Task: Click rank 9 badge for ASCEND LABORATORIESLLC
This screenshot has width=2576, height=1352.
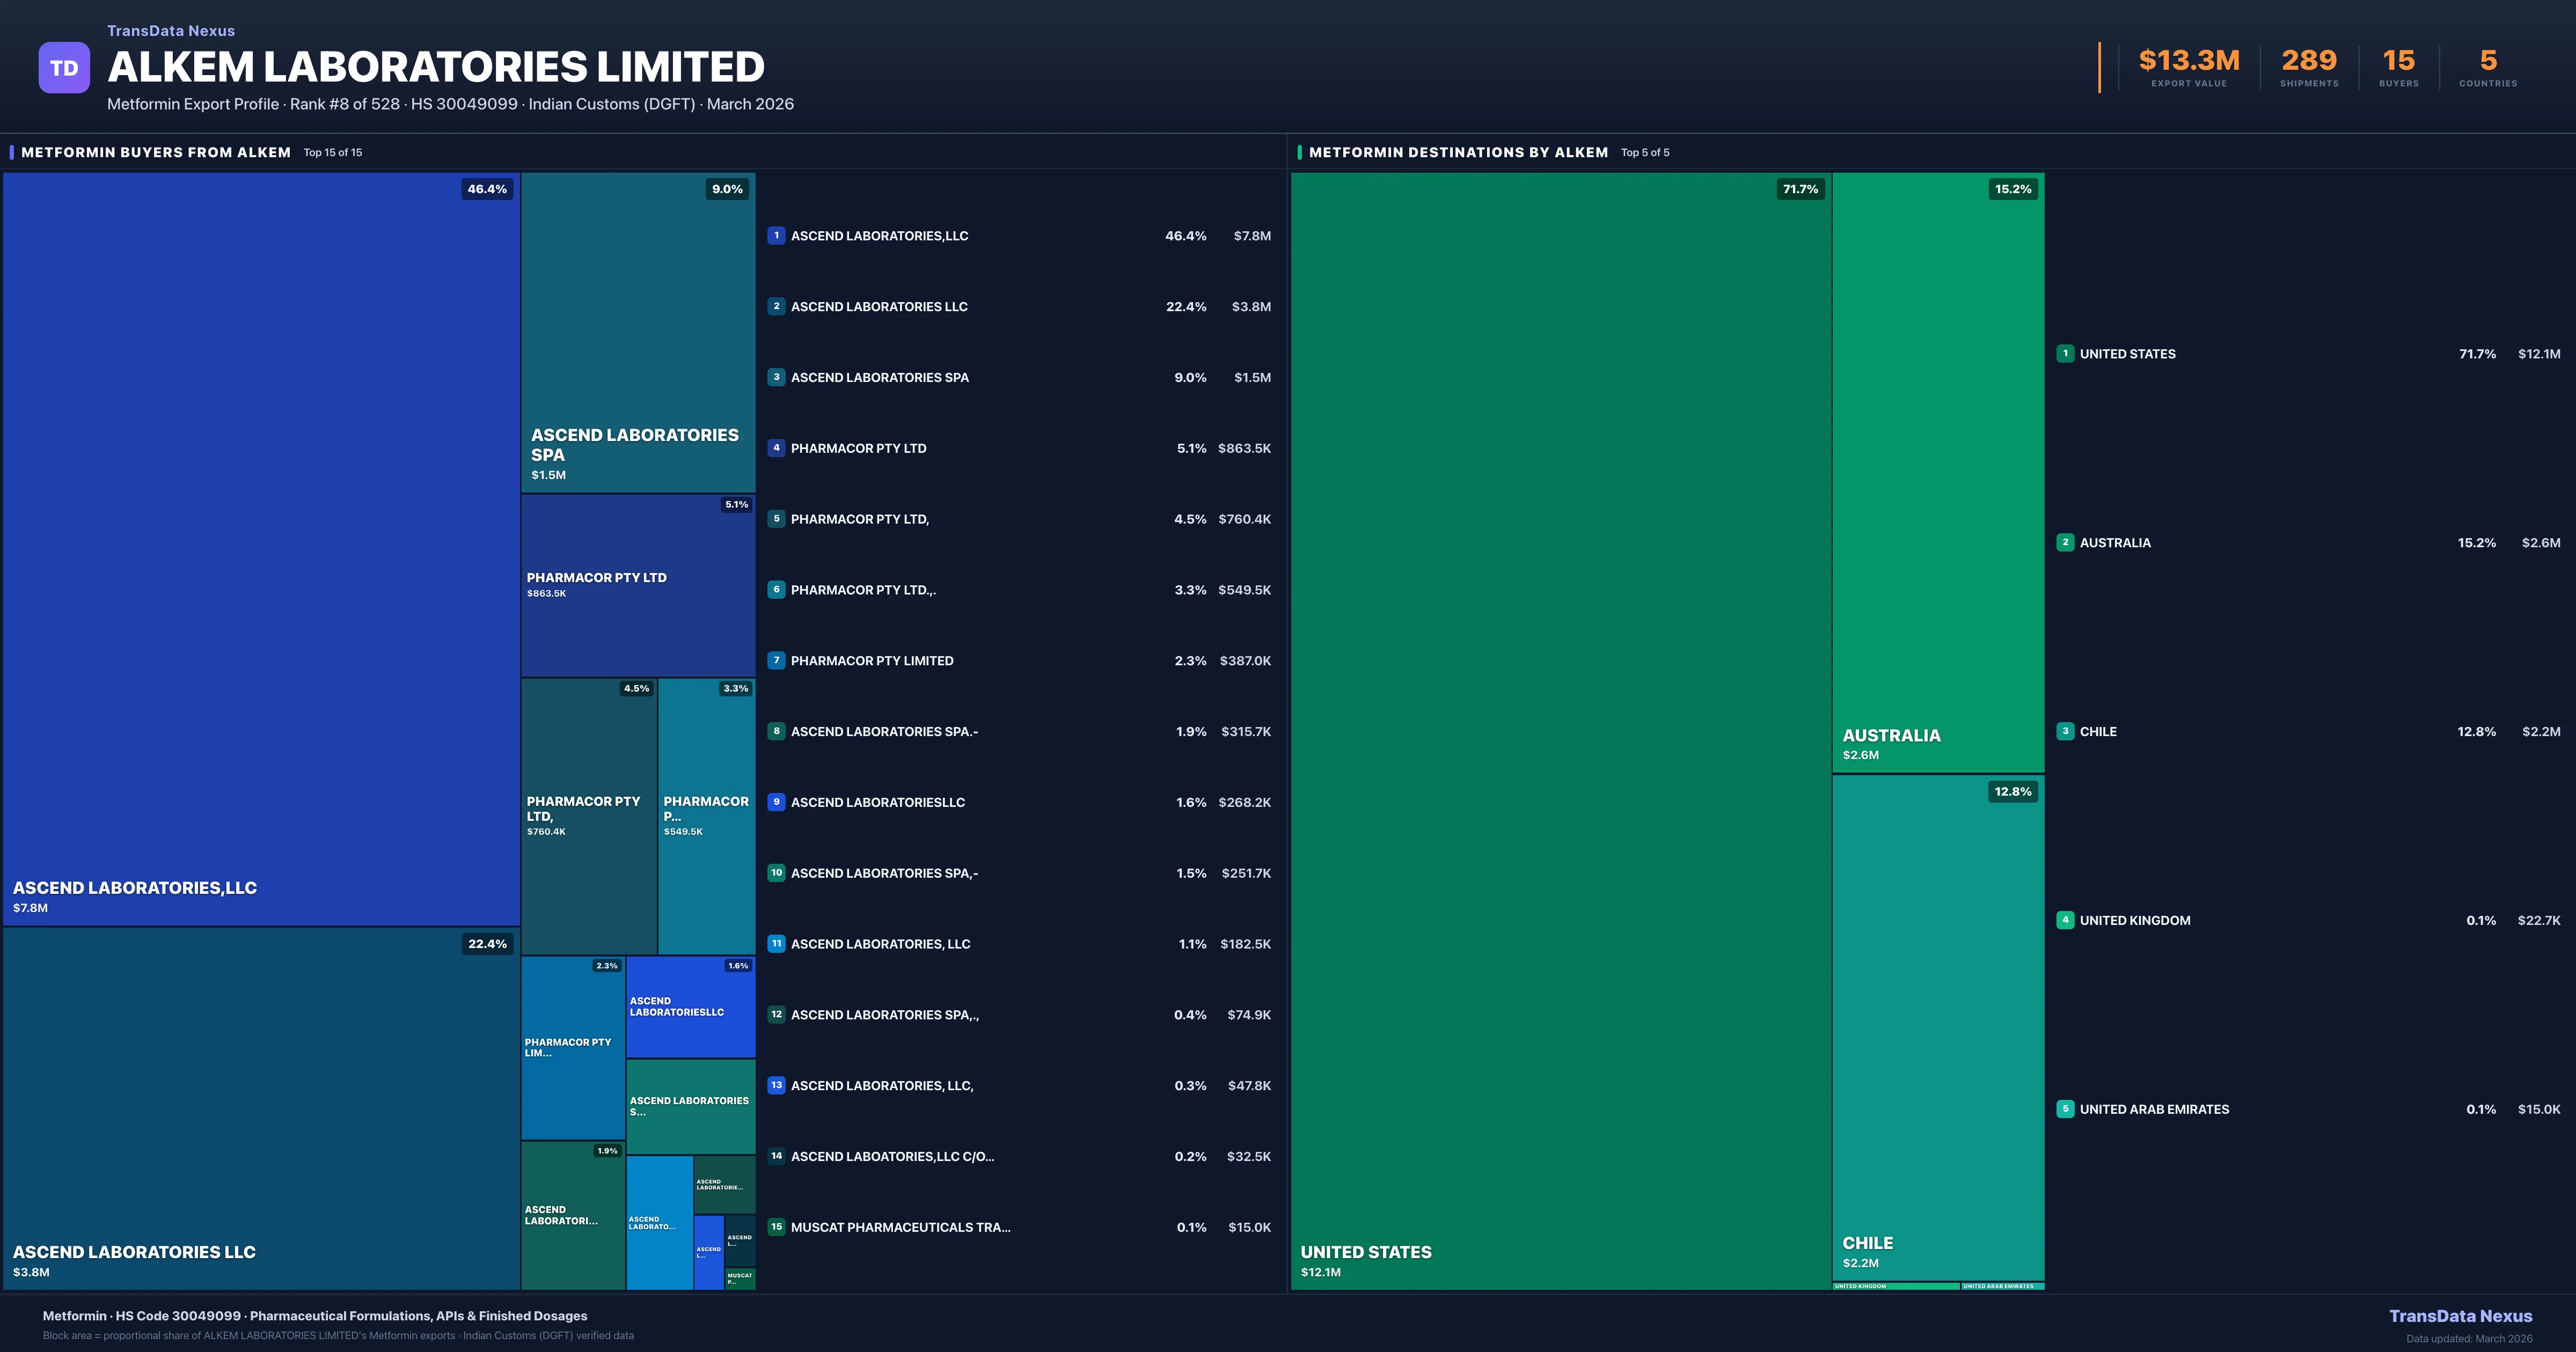Action: pyautogui.click(x=776, y=802)
